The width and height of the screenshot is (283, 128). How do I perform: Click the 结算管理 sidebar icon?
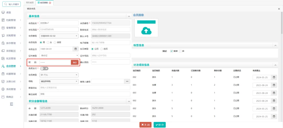coord(3,74)
